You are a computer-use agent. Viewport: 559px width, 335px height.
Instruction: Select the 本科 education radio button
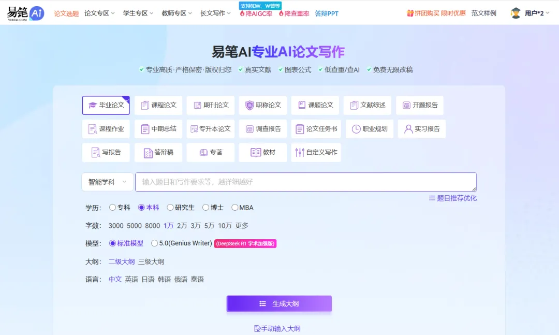pos(141,207)
